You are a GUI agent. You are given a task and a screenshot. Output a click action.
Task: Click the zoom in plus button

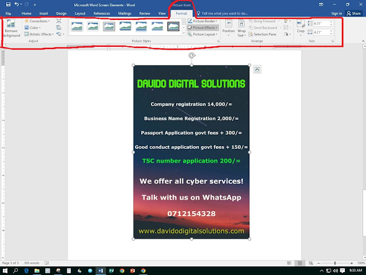tap(352, 263)
